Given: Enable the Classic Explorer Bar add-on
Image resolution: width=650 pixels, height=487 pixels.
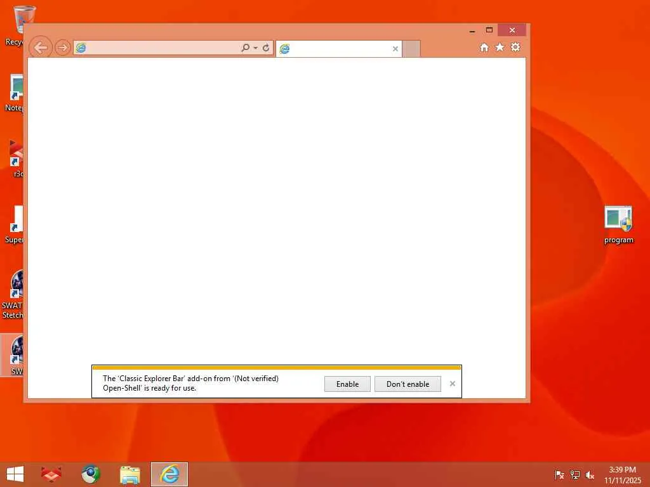Looking at the screenshot, I should [x=347, y=384].
